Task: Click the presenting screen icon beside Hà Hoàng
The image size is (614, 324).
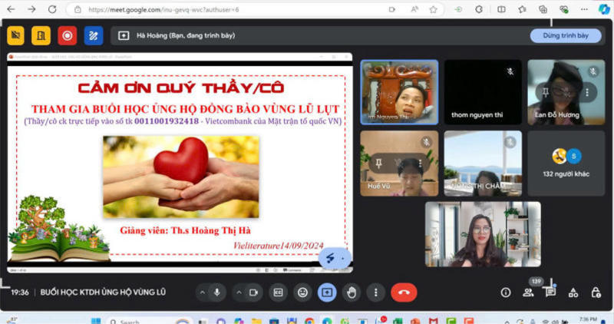Action: pos(124,35)
